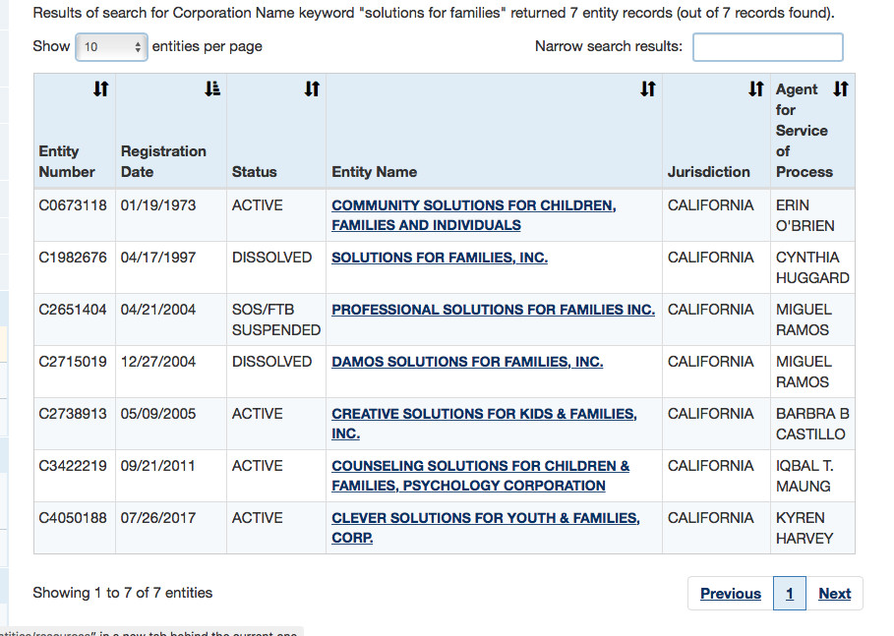Go to the Next results page
The height and width of the screenshot is (636, 894).
834,594
